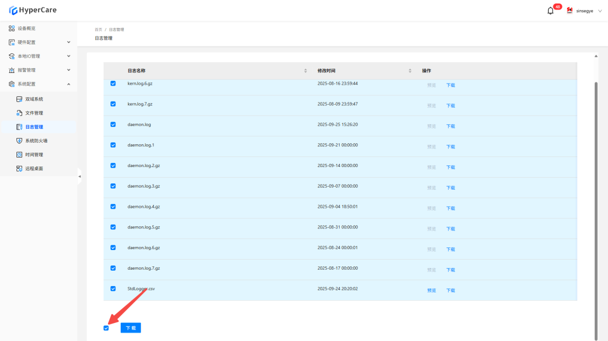Open the 本地IO管理 menu item

[29, 56]
